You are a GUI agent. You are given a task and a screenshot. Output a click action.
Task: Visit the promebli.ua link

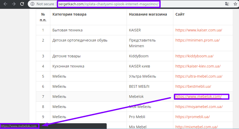[x=194, y=117]
